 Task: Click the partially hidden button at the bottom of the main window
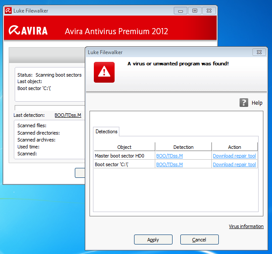coord(80,173)
